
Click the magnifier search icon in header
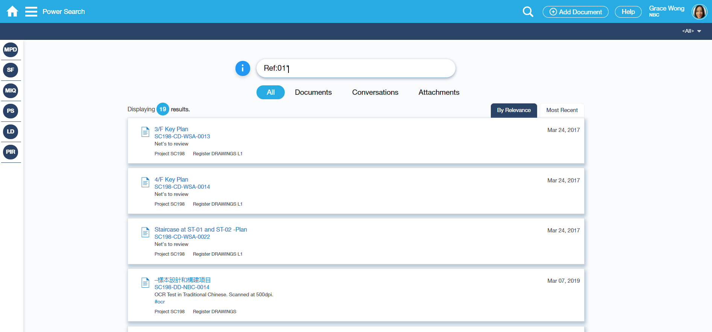coord(528,12)
